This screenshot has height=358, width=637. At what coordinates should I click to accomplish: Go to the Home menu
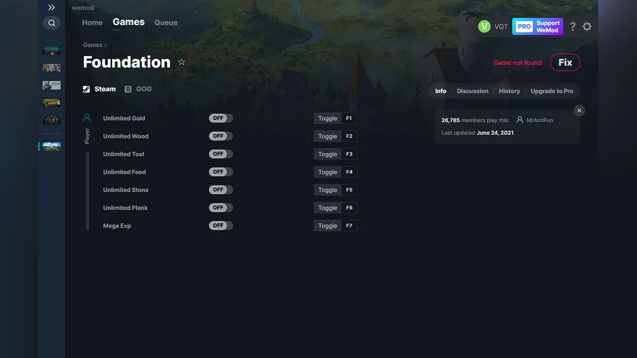[x=92, y=23]
